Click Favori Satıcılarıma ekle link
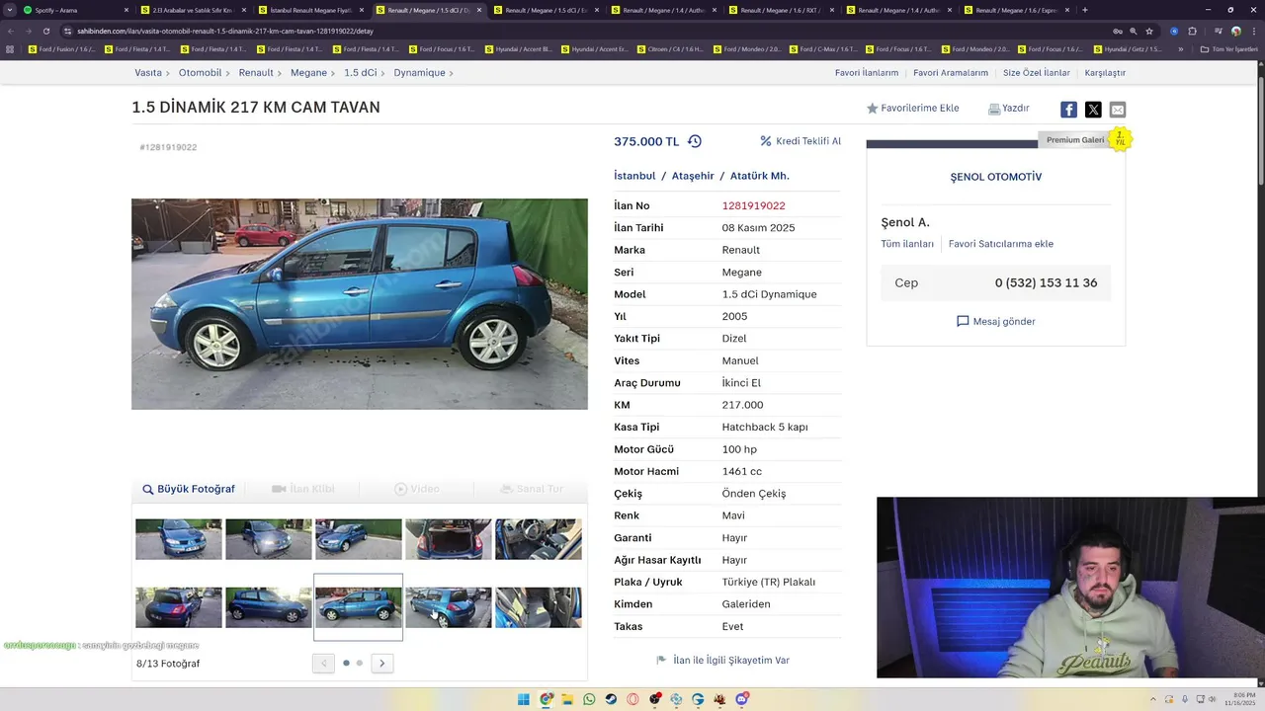This screenshot has width=1265, height=711. (1001, 244)
